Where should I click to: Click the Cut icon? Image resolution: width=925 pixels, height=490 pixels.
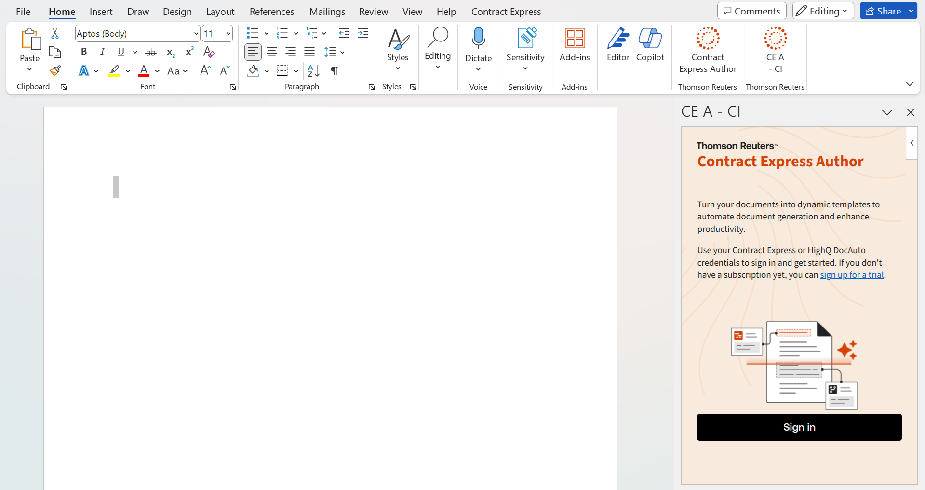point(54,33)
